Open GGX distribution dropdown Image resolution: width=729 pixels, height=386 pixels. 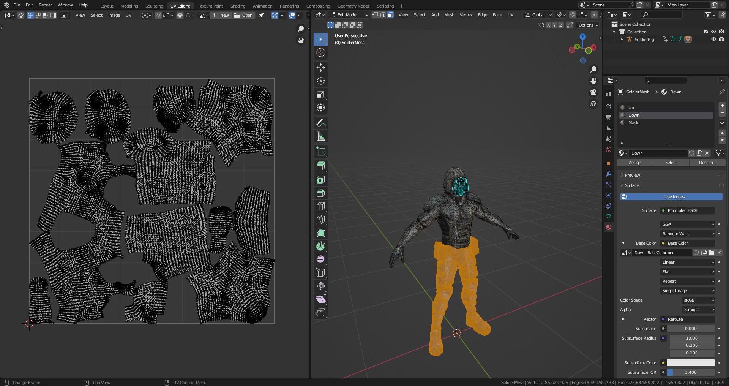click(x=688, y=224)
